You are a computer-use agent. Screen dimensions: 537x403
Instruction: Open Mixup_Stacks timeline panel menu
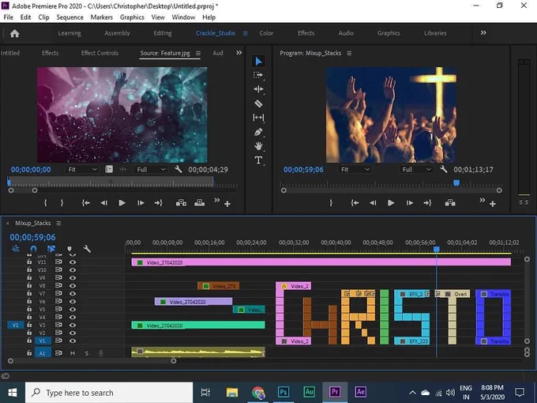pyautogui.click(x=58, y=223)
